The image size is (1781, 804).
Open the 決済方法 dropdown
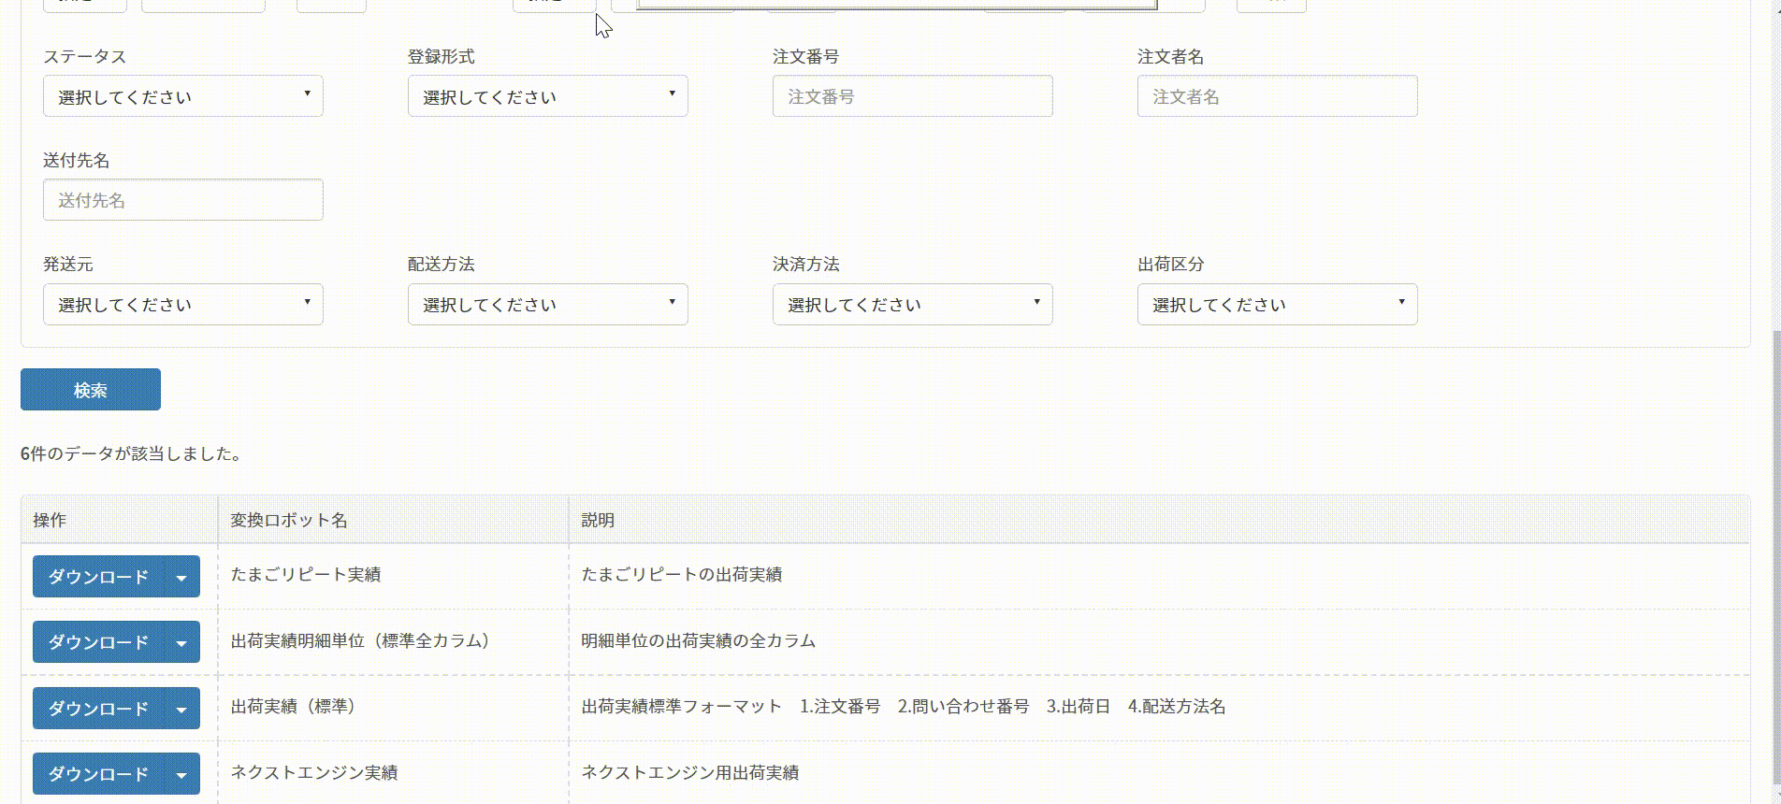pyautogui.click(x=913, y=305)
